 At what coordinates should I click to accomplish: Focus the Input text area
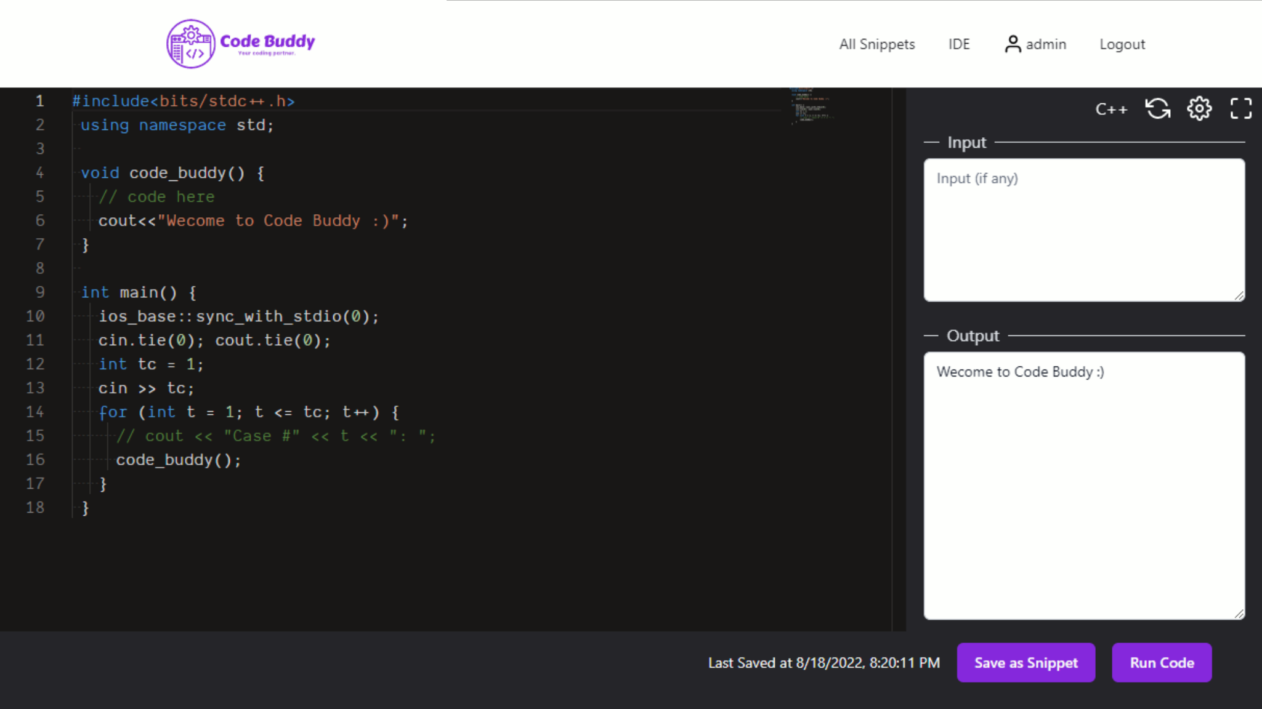click(1083, 230)
